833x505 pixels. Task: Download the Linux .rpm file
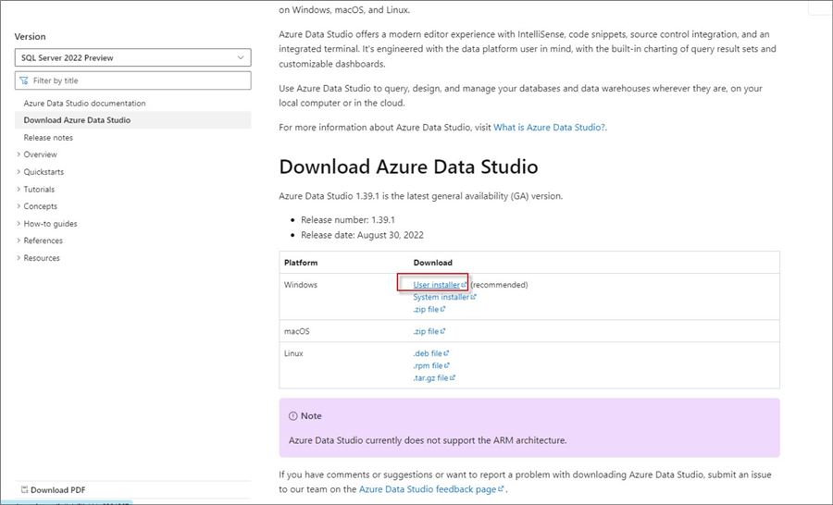(429, 365)
